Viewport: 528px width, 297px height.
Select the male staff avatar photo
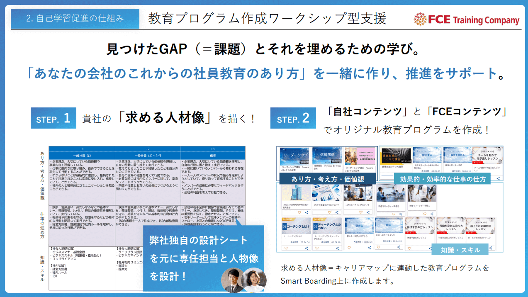233,280
